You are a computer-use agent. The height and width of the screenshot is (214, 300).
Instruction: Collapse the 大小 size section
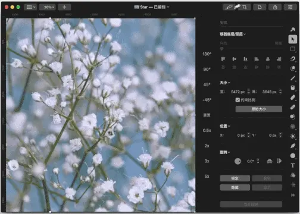[x=224, y=83]
